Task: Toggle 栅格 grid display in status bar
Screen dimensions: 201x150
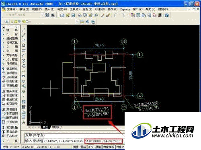Action: coord(83,147)
